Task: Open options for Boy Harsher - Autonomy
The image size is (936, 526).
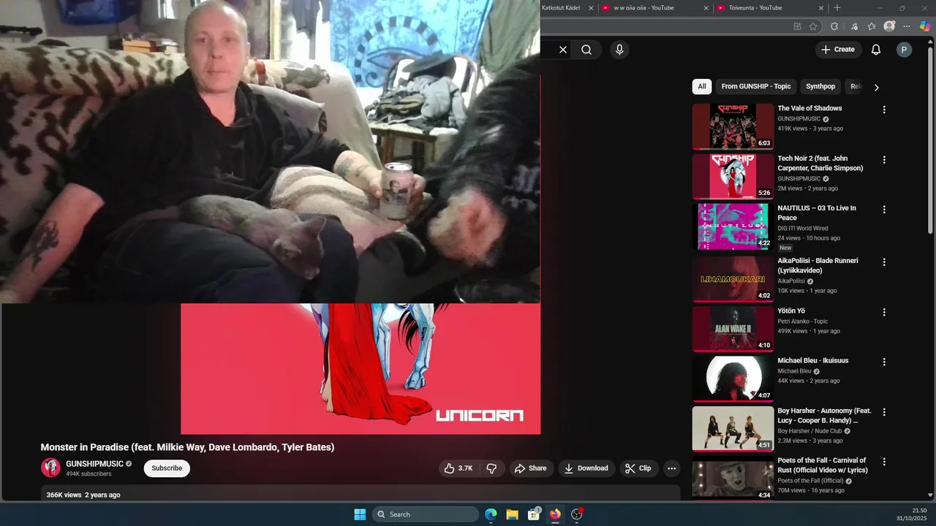Action: (884, 411)
